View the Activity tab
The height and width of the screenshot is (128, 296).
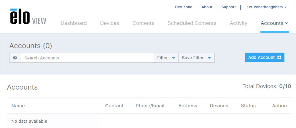pyautogui.click(x=238, y=23)
